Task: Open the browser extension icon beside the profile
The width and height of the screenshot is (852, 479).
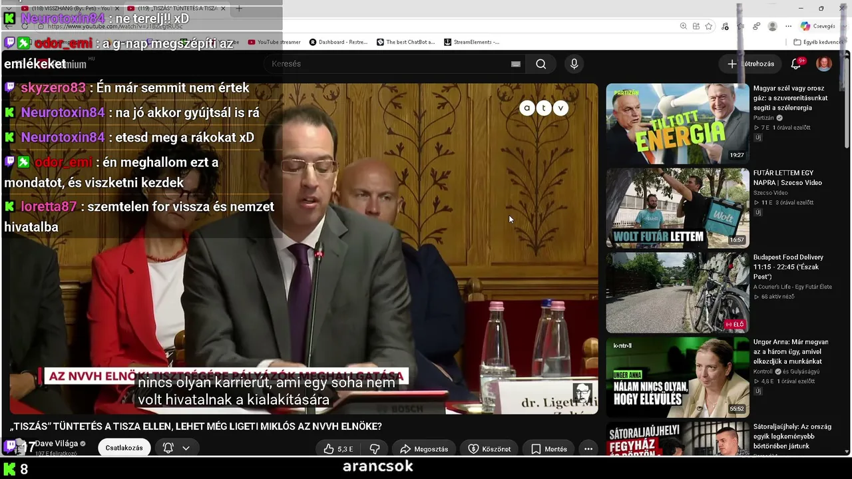Action: pyautogui.click(x=757, y=26)
